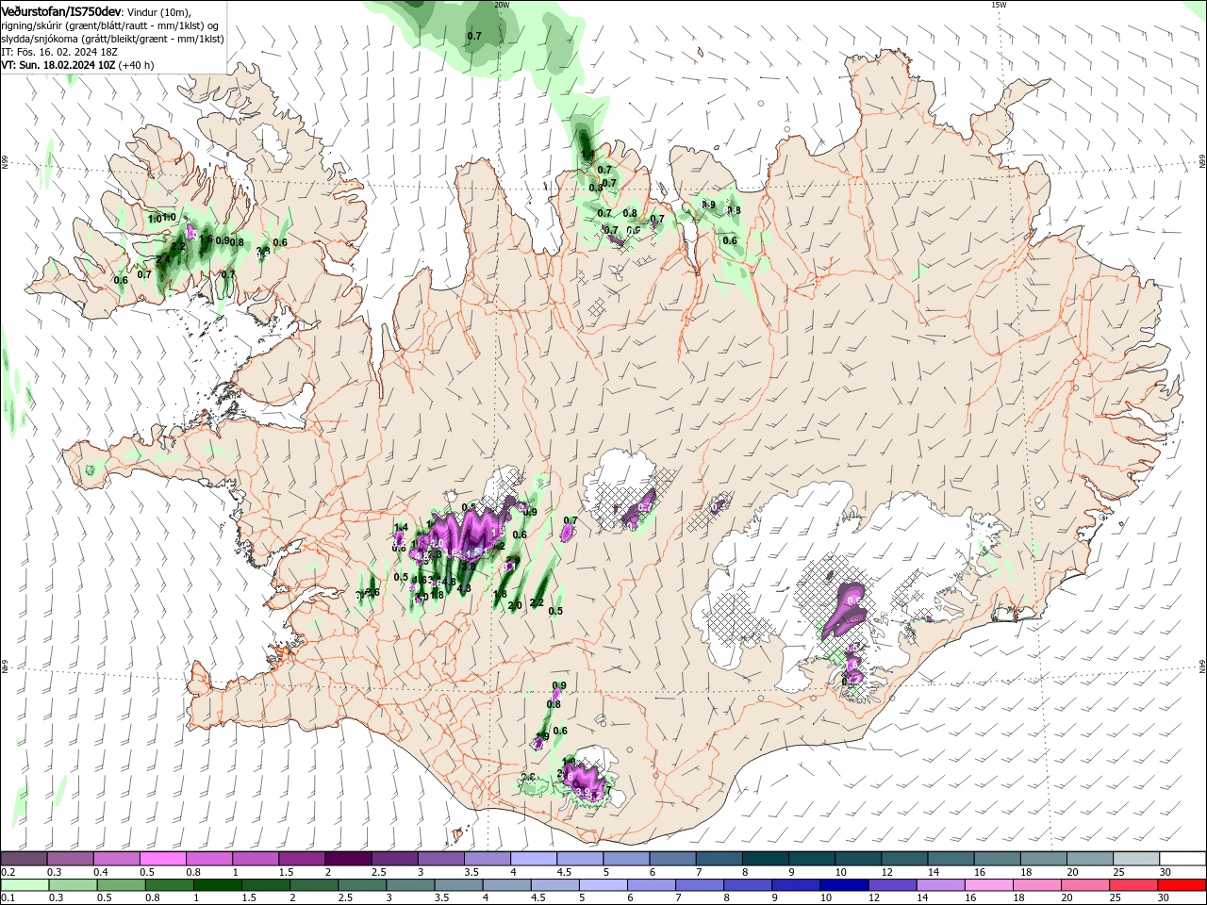
Task: Click the light green 0.1 rain legend swatch
Action: point(24,885)
